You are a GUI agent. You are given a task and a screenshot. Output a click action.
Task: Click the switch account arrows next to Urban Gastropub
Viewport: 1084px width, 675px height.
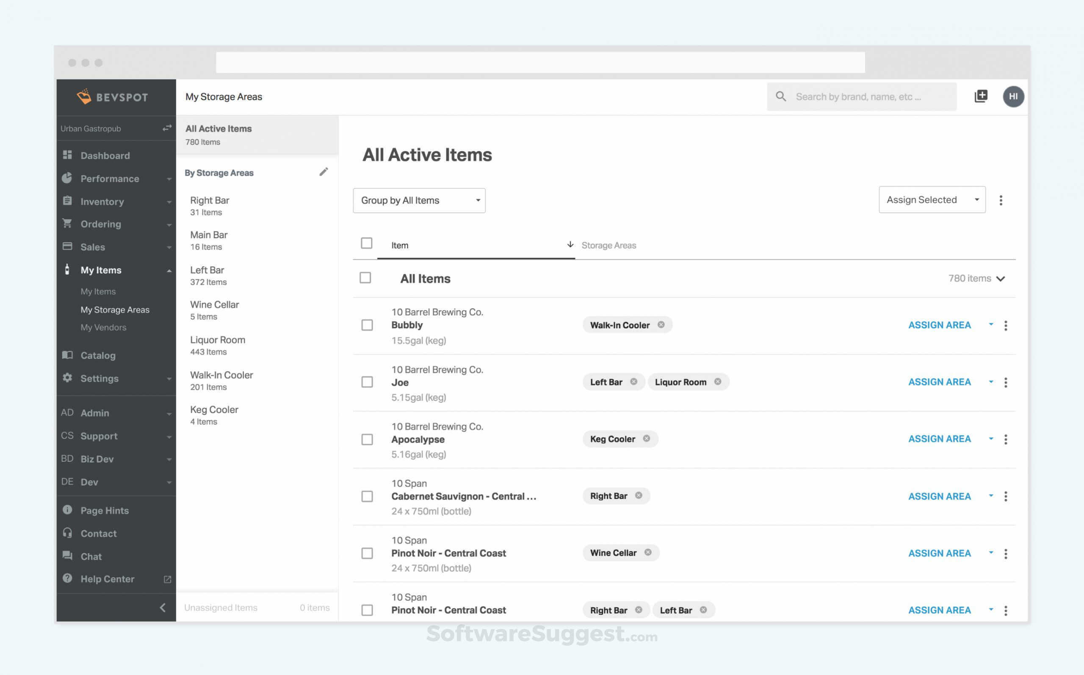pos(167,128)
